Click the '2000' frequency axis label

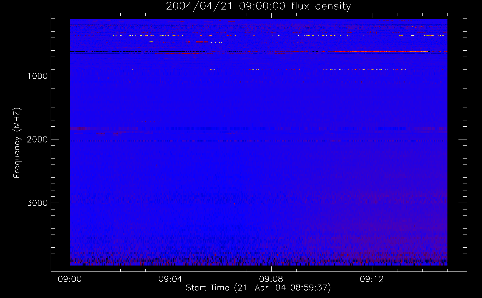coord(37,139)
